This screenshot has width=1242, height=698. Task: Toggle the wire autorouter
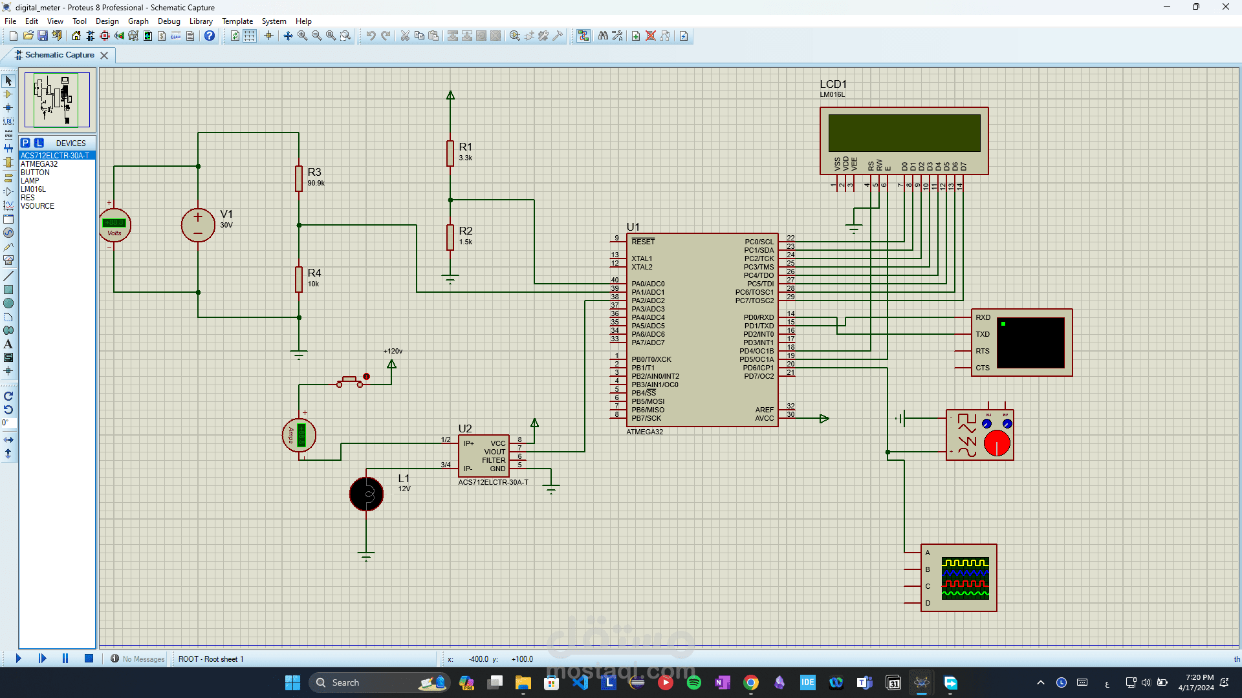583,36
